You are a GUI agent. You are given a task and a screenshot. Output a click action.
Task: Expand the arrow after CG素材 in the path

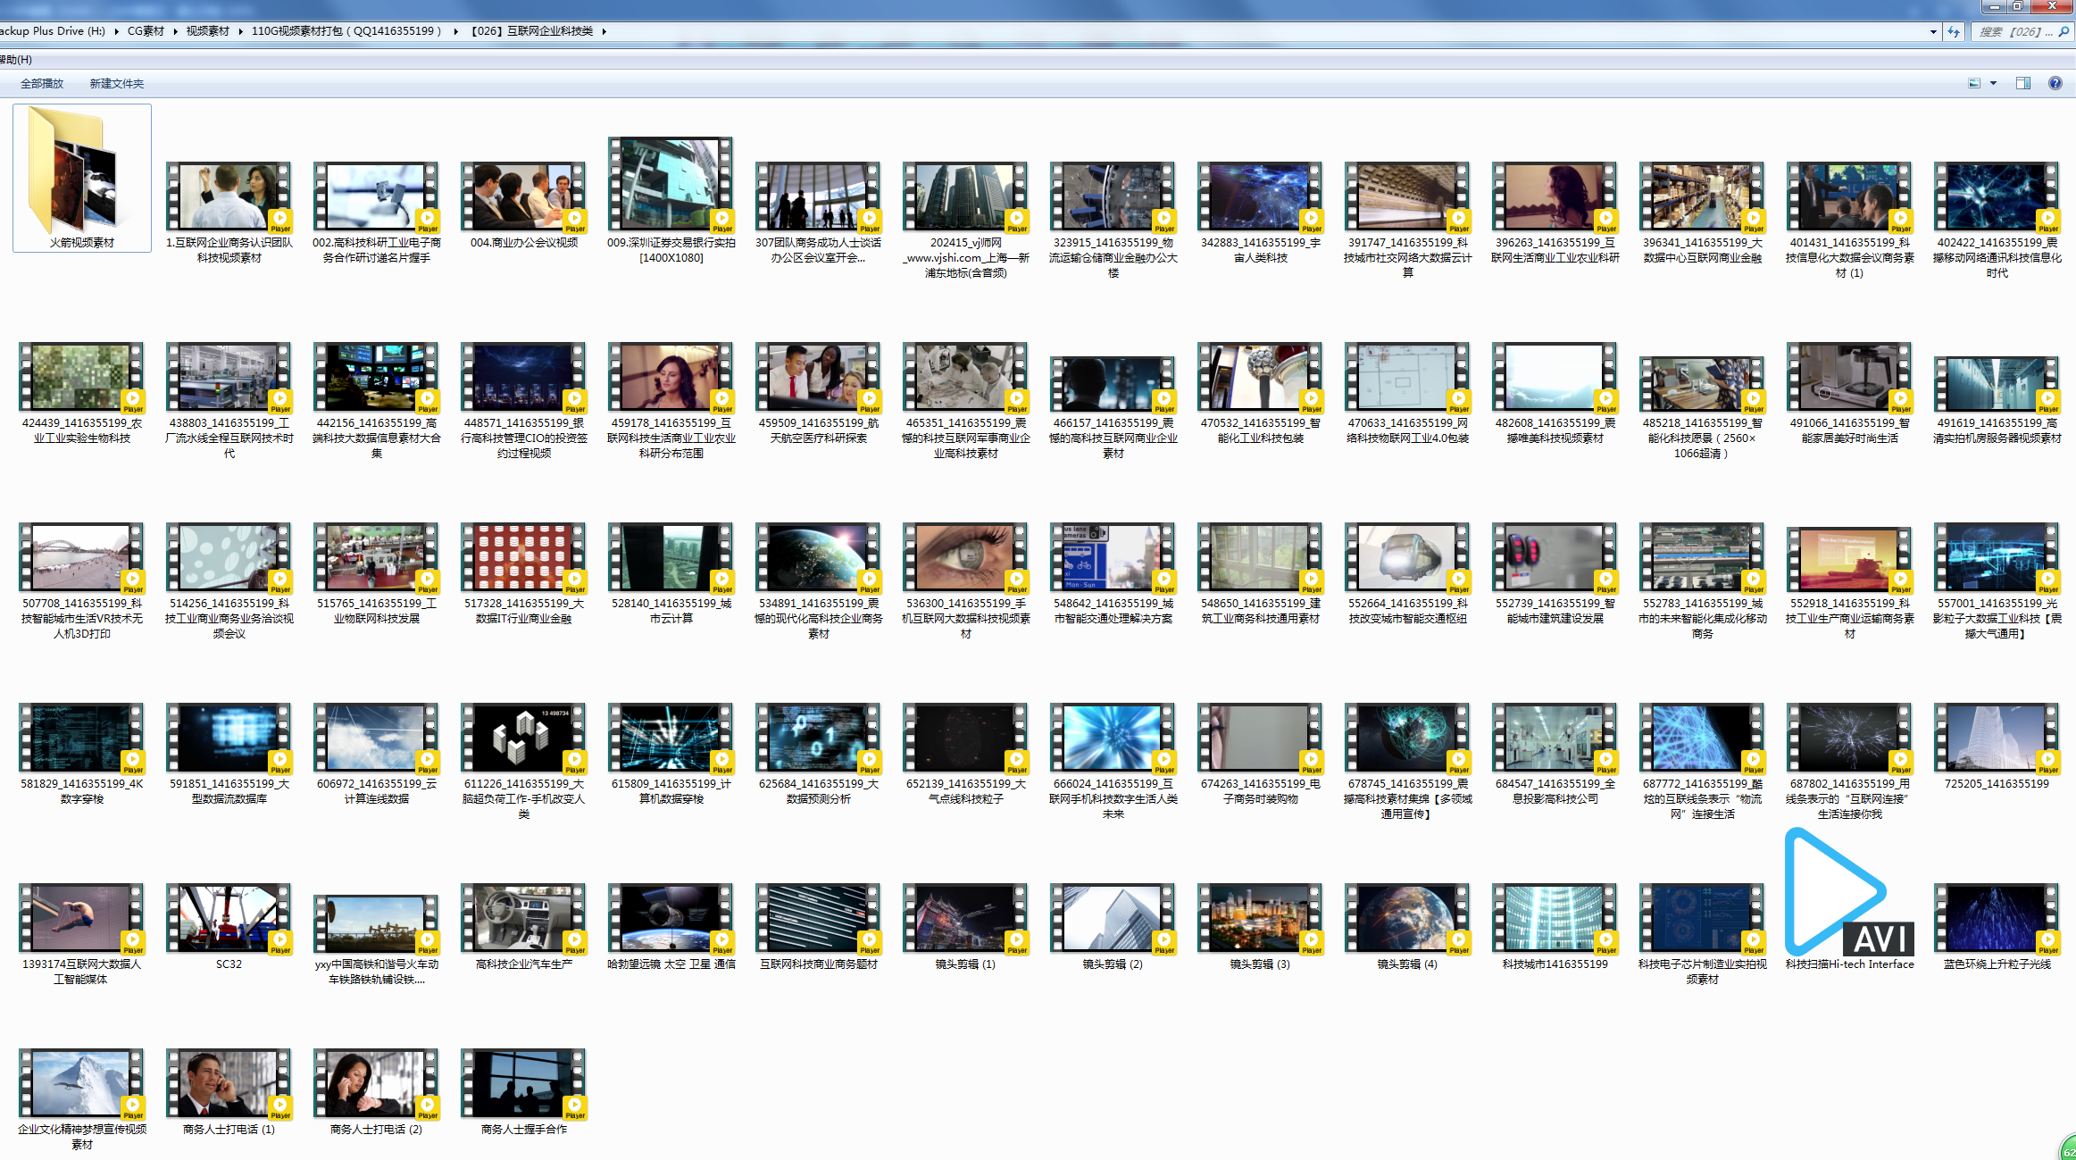175,31
